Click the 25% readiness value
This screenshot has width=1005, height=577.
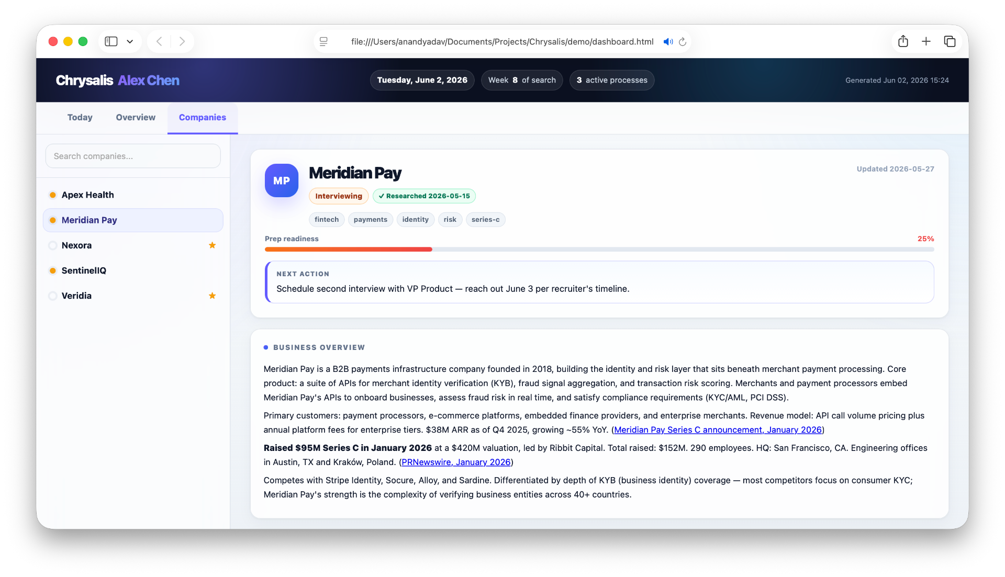(925, 239)
